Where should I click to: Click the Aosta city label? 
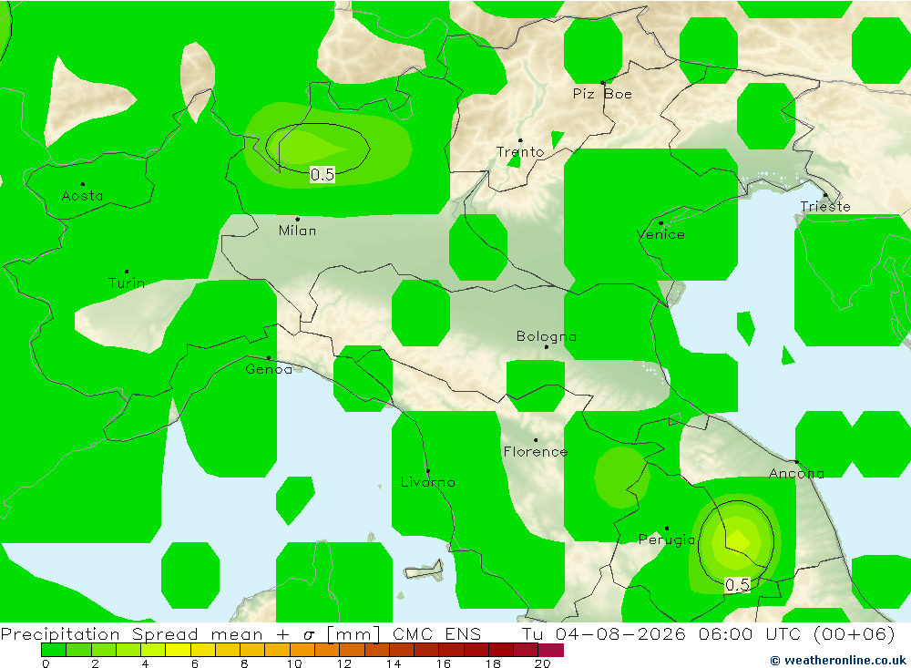click(83, 196)
